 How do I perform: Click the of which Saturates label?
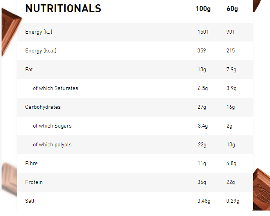[x=55, y=88]
